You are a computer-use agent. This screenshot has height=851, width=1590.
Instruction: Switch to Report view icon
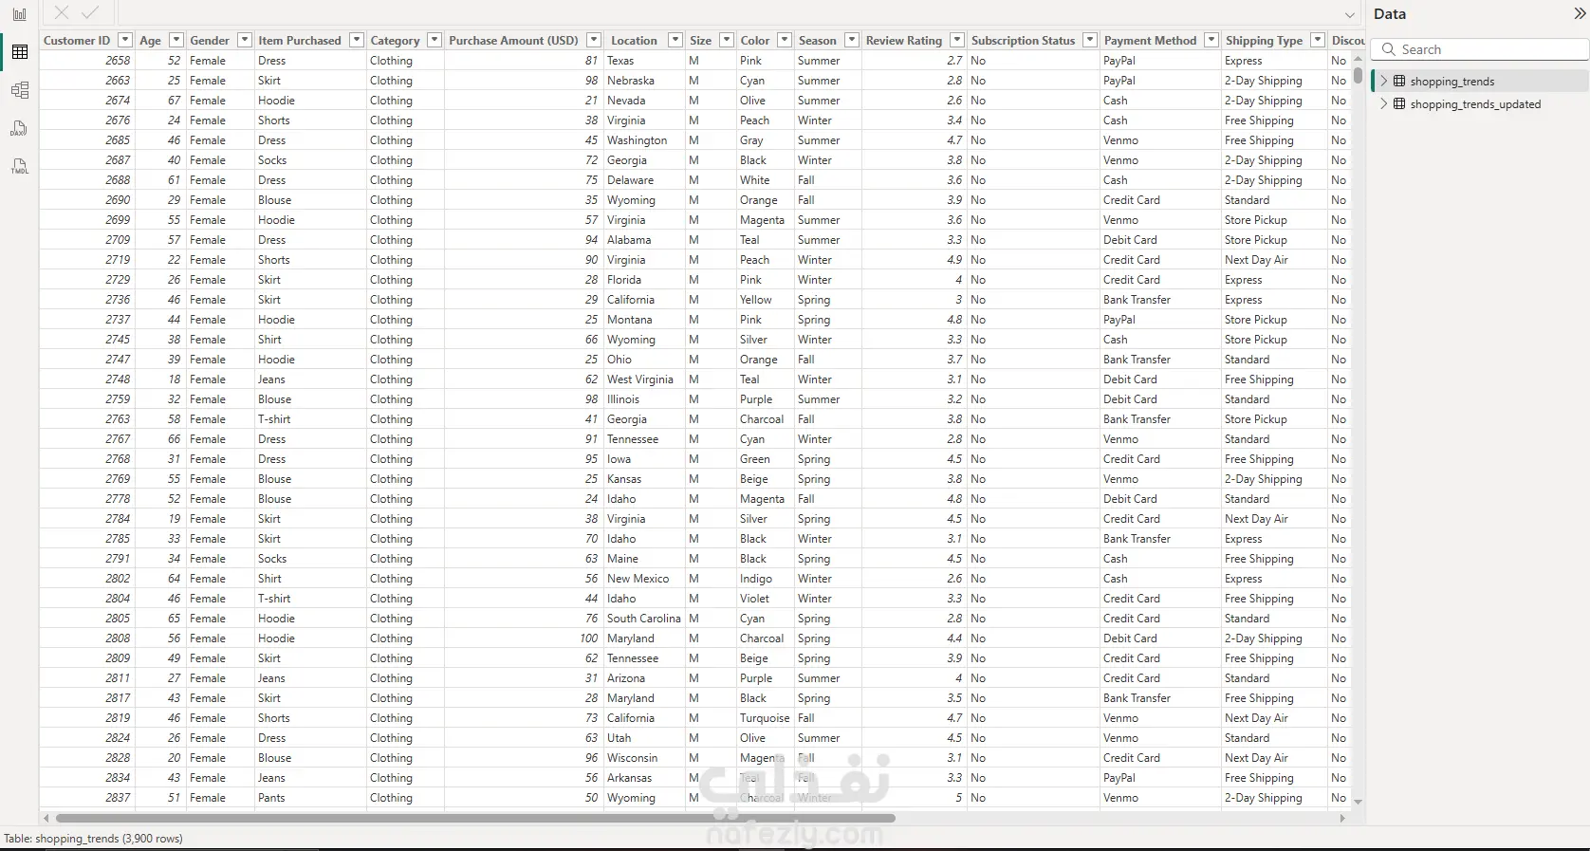pyautogui.click(x=20, y=14)
